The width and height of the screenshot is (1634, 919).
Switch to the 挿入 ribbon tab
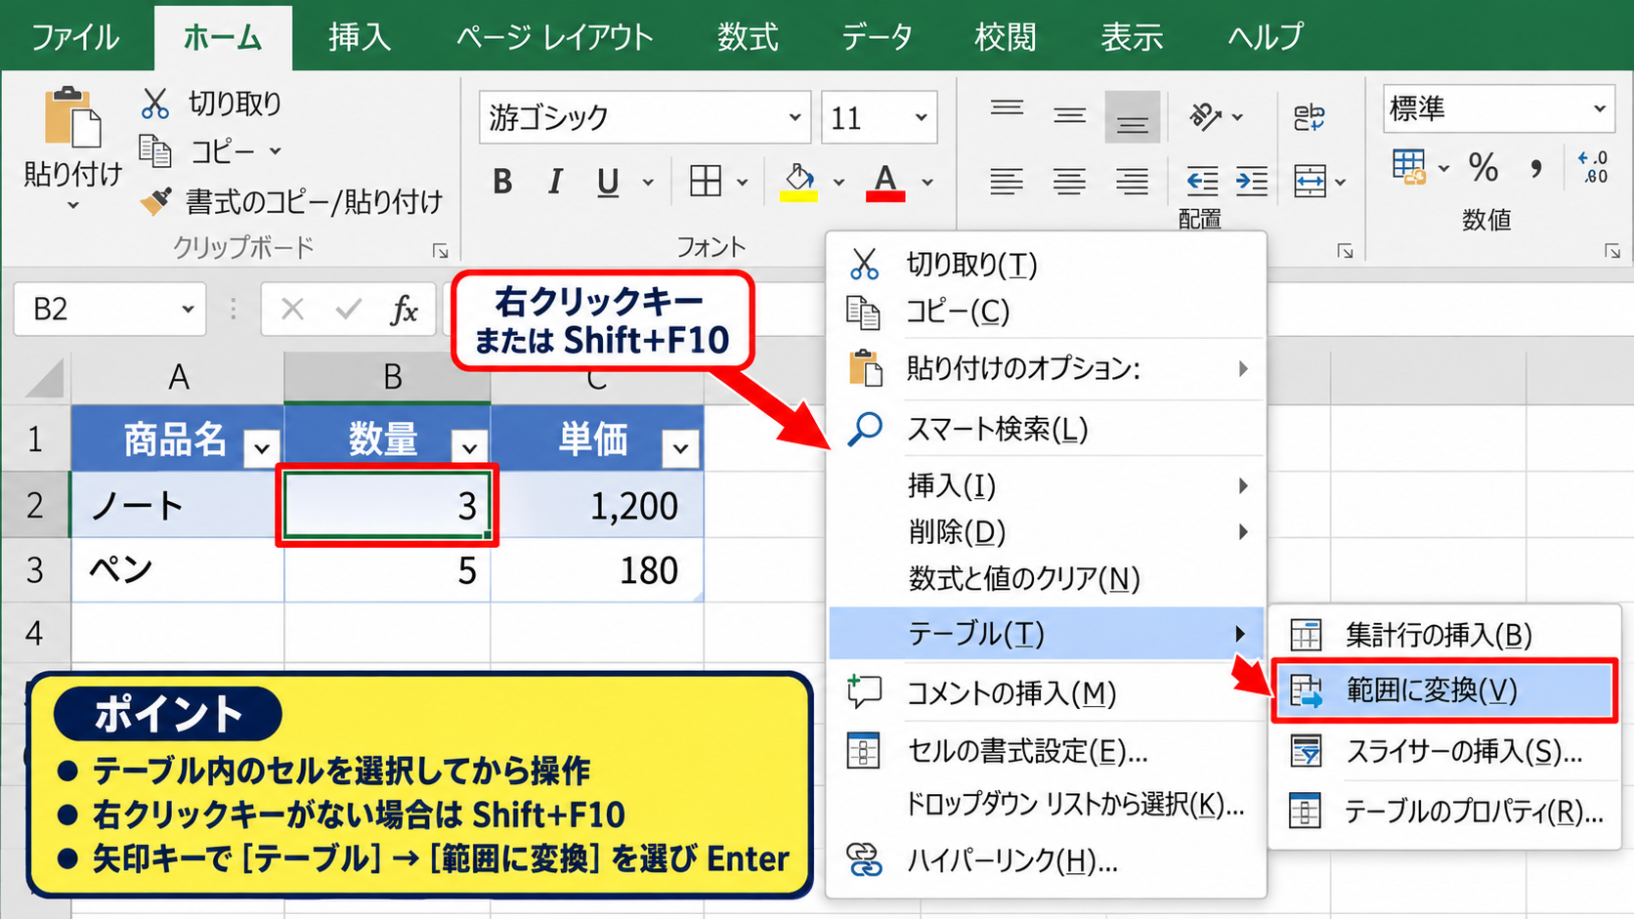[x=360, y=37]
